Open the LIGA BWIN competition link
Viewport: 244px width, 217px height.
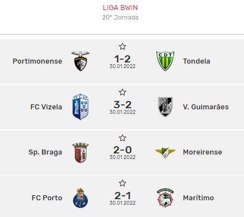120,8
